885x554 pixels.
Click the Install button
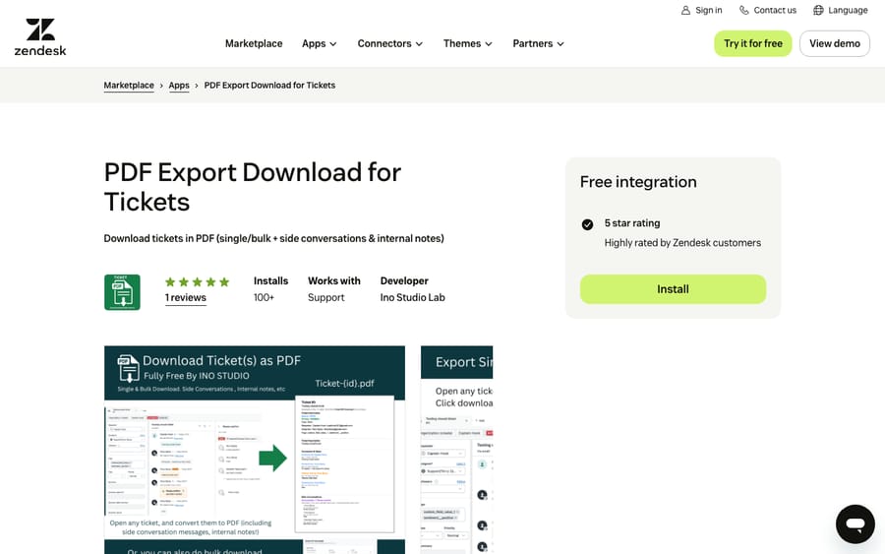click(x=673, y=289)
